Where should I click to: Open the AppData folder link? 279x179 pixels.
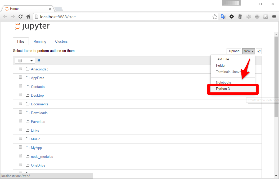[38, 78]
